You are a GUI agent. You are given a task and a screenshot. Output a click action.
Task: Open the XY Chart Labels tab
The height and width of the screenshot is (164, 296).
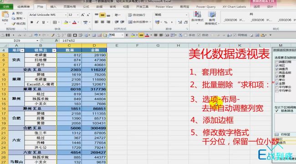(234, 7)
